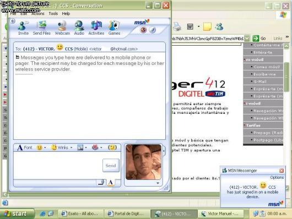Select the Tarifas sidebar section
Screen dimensions: 292x219
tap(253, 125)
